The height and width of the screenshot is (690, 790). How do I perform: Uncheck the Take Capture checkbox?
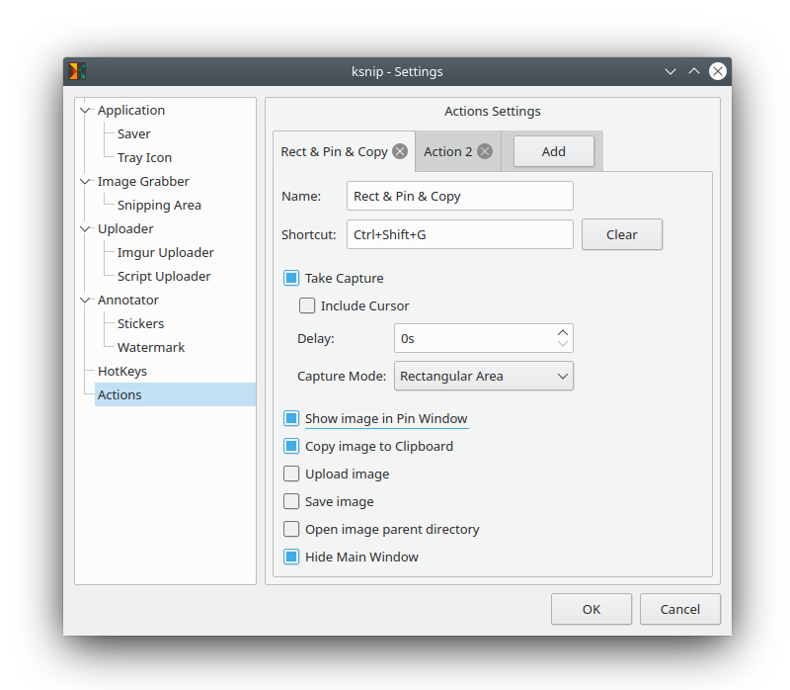291,278
